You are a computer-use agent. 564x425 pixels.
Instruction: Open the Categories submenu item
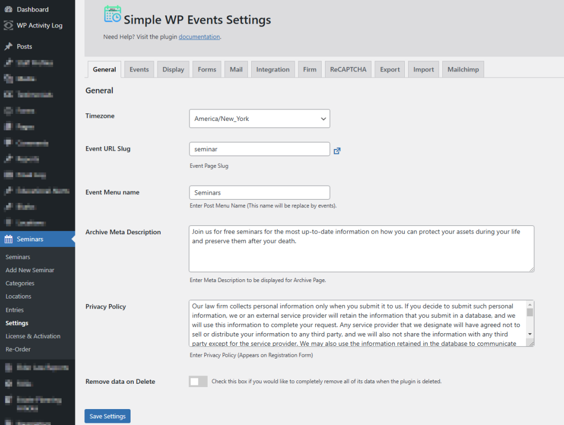click(20, 283)
